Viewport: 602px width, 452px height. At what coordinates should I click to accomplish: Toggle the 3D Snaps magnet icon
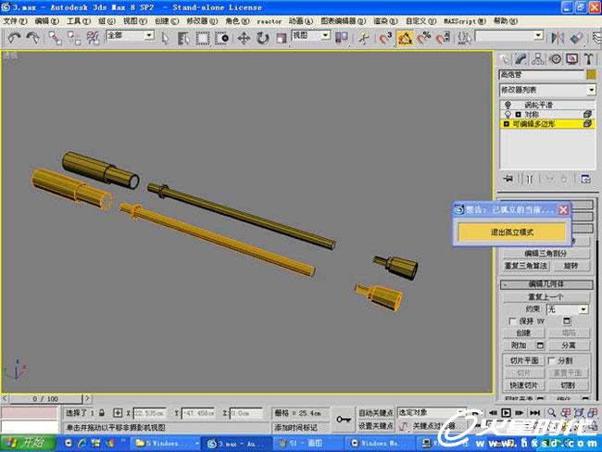tap(385, 38)
